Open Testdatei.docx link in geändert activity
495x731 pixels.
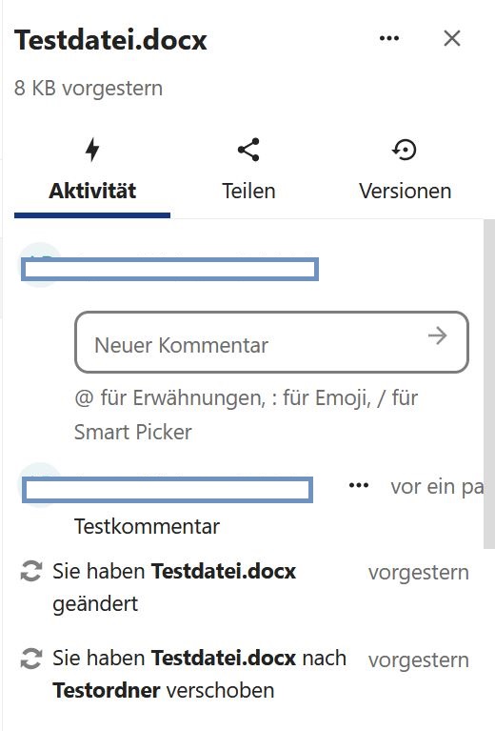click(x=224, y=571)
